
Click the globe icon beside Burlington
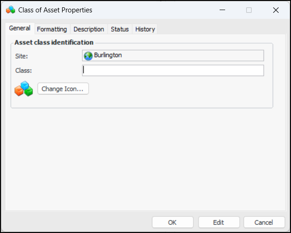pyautogui.click(x=88, y=55)
